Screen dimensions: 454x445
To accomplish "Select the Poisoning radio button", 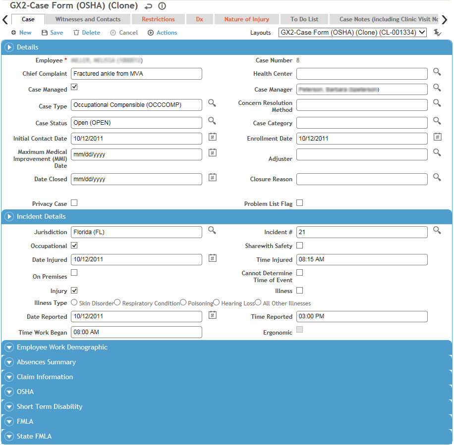I will coord(183,302).
